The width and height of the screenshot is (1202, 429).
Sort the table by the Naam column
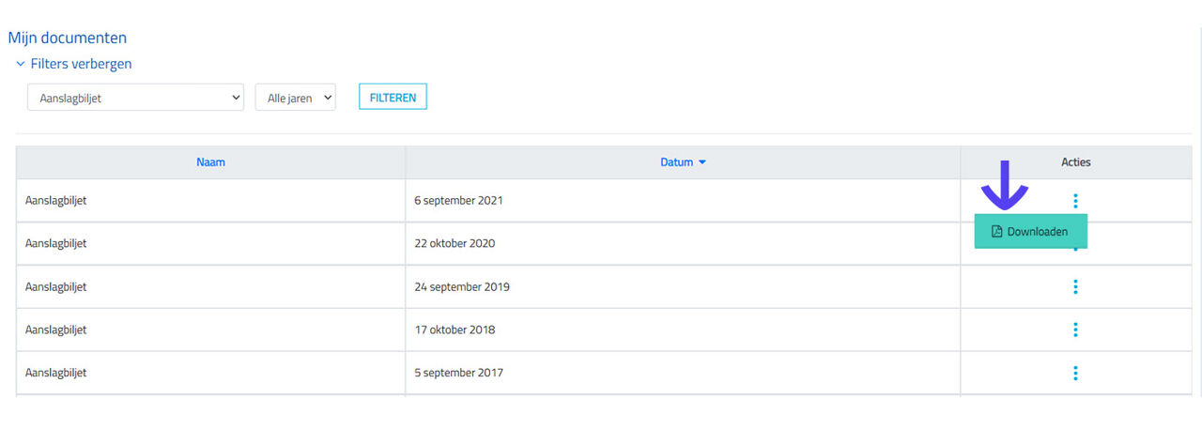[x=210, y=162]
